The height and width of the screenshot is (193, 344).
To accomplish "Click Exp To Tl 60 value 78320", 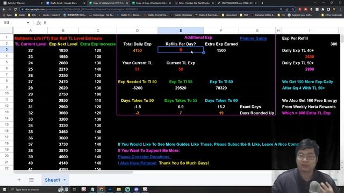I will click(x=221, y=88).
